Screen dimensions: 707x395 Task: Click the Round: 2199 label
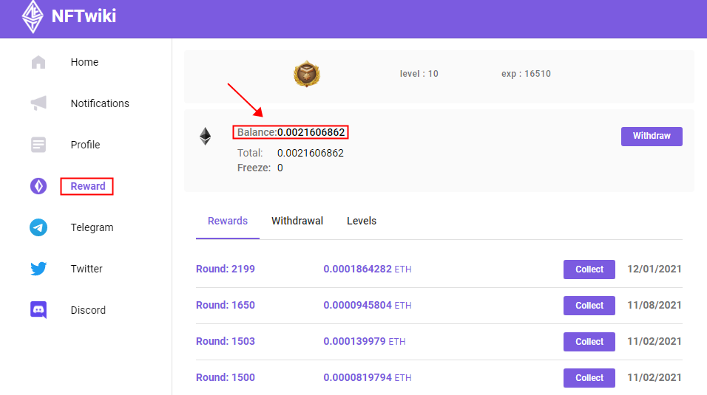226,269
